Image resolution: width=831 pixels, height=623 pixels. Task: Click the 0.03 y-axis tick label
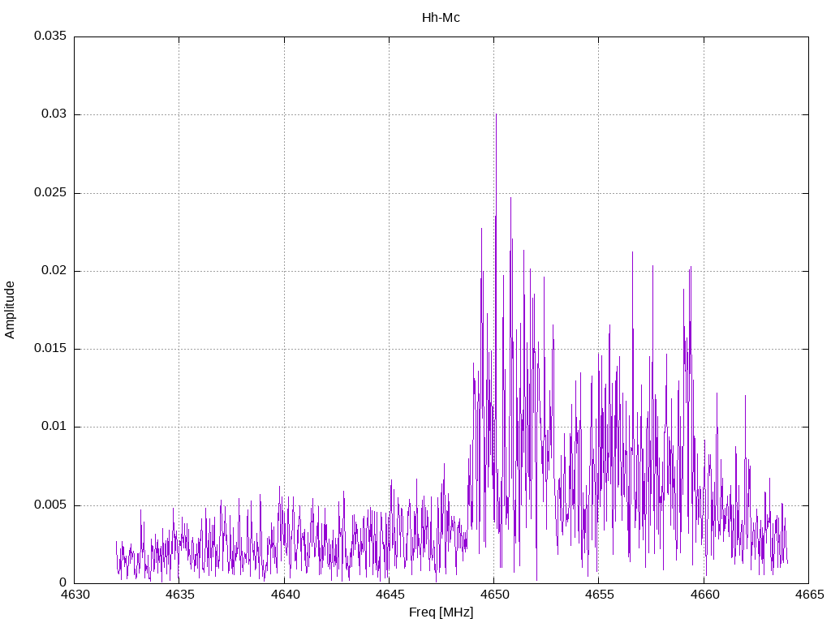(53, 114)
